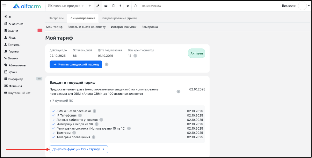Image resolution: width=312 pixels, height=158 pixels.
Task: Open the Виктория user dropdown arrow
Action: pos(309,6)
